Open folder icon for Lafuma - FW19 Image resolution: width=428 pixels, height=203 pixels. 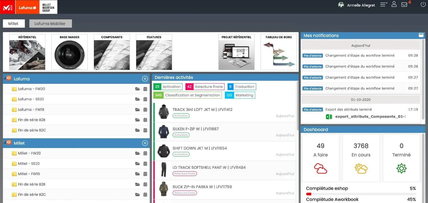[x=138, y=109]
